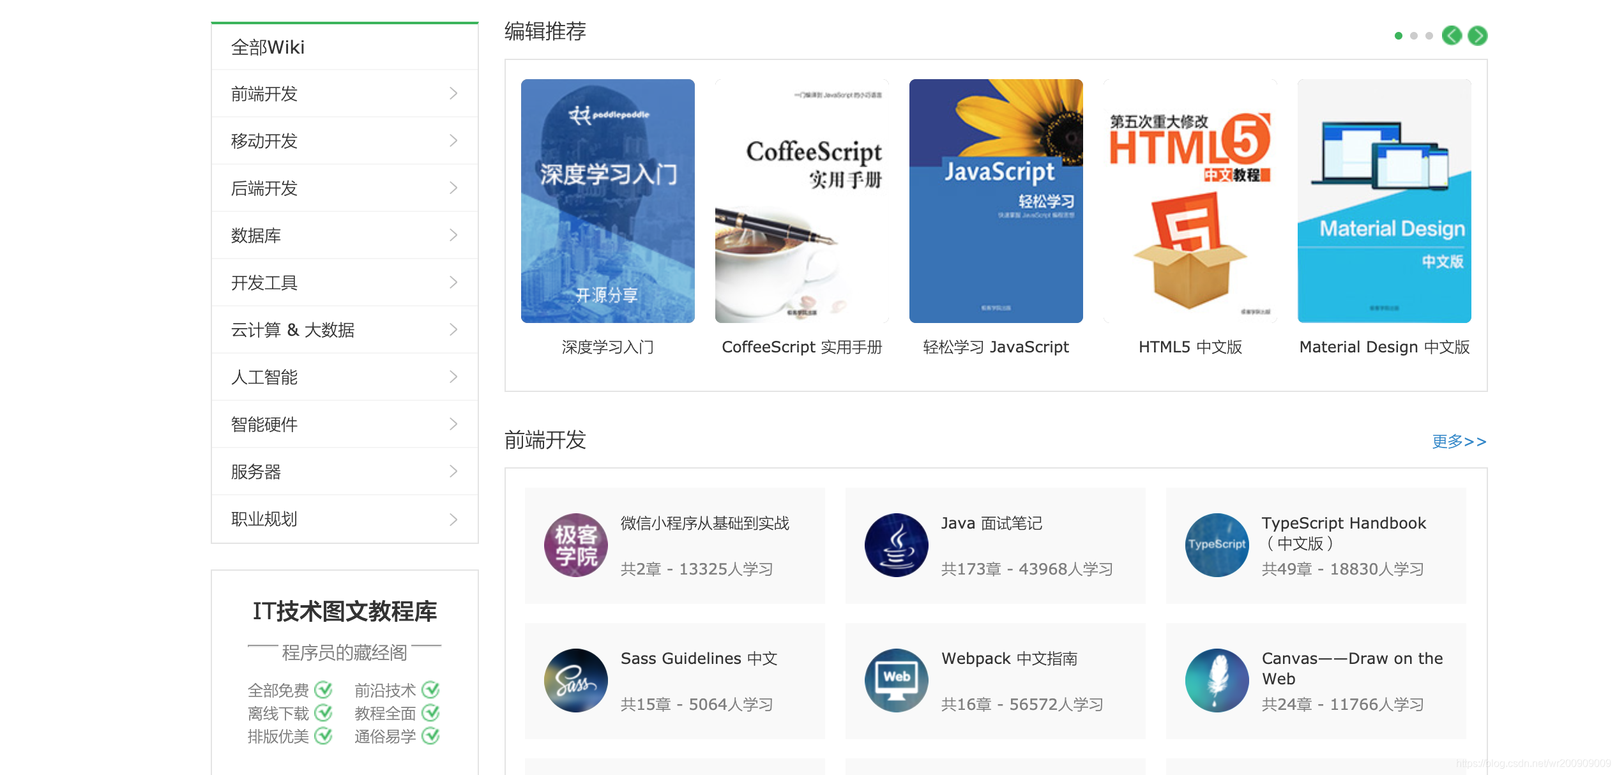The image size is (1617, 775).
Task: Open the Webpack 中文指南 course title
Action: click(x=1010, y=659)
